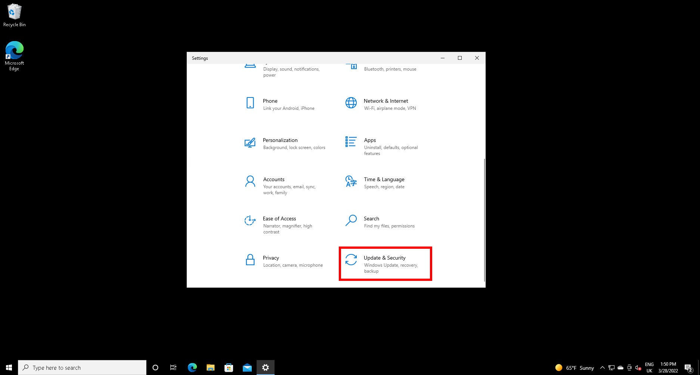Click the Update & Security label
700x375 pixels.
coord(385,258)
